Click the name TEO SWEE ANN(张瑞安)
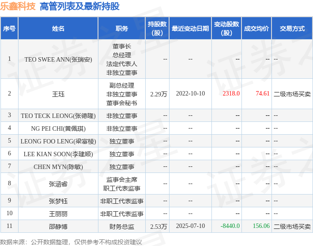The width and height of the screenshot is (313, 246). (x=58, y=59)
